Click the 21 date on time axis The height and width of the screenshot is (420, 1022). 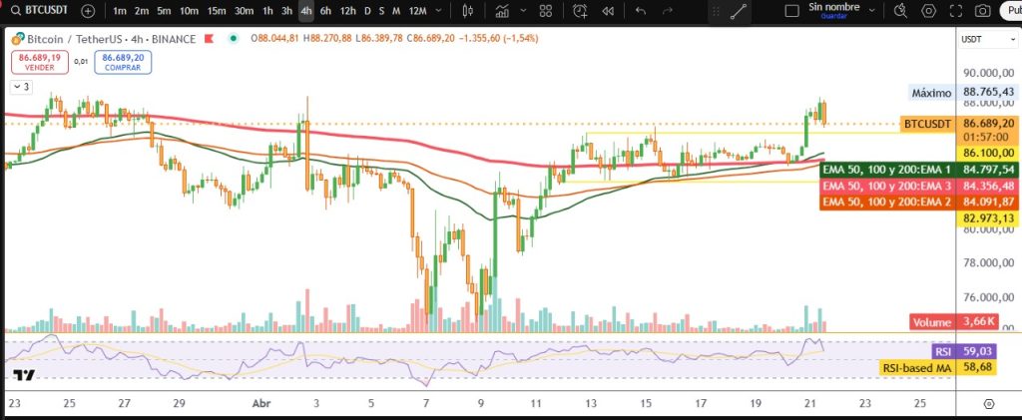[810, 404]
